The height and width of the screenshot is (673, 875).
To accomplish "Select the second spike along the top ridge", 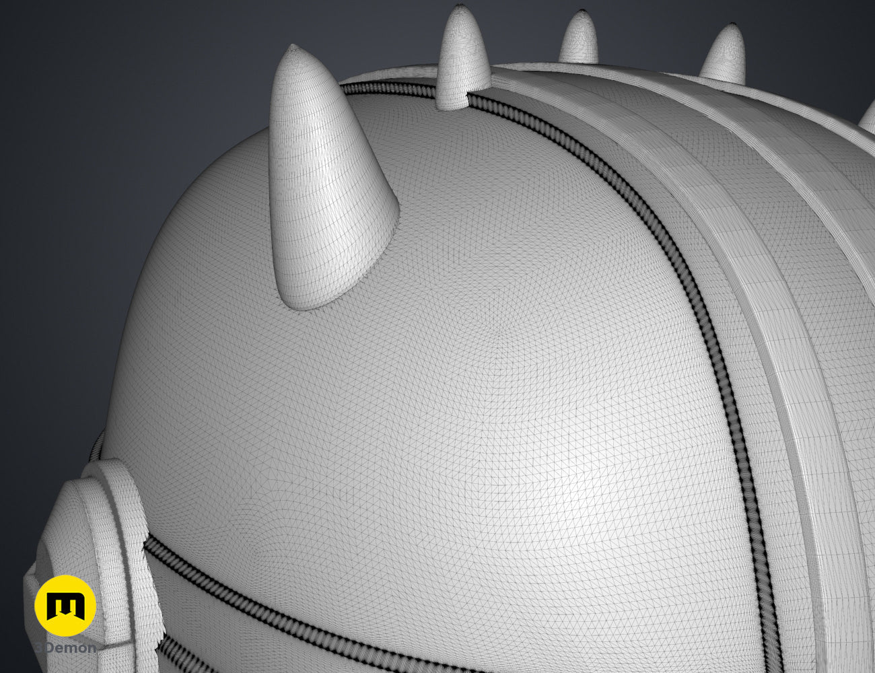I will pyautogui.click(x=462, y=57).
